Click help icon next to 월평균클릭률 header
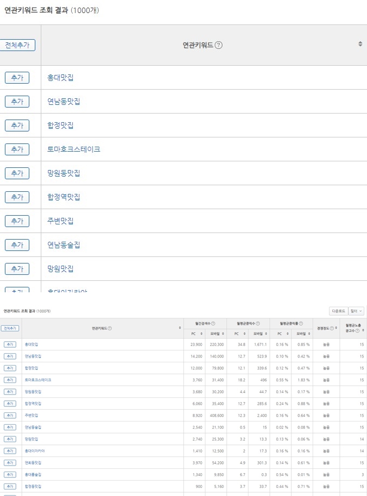Image resolution: width=367 pixels, height=496 pixels. click(x=301, y=323)
